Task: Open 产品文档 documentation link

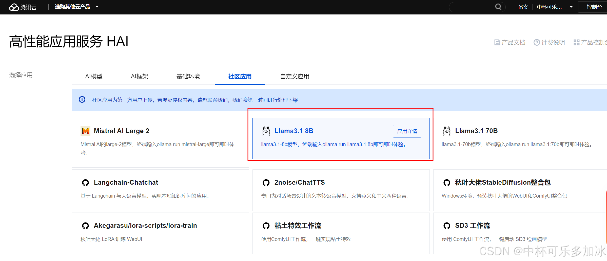Action: point(510,42)
